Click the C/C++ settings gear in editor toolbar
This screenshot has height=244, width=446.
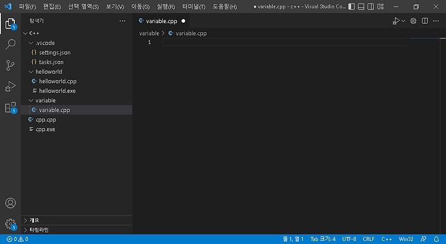click(413, 21)
